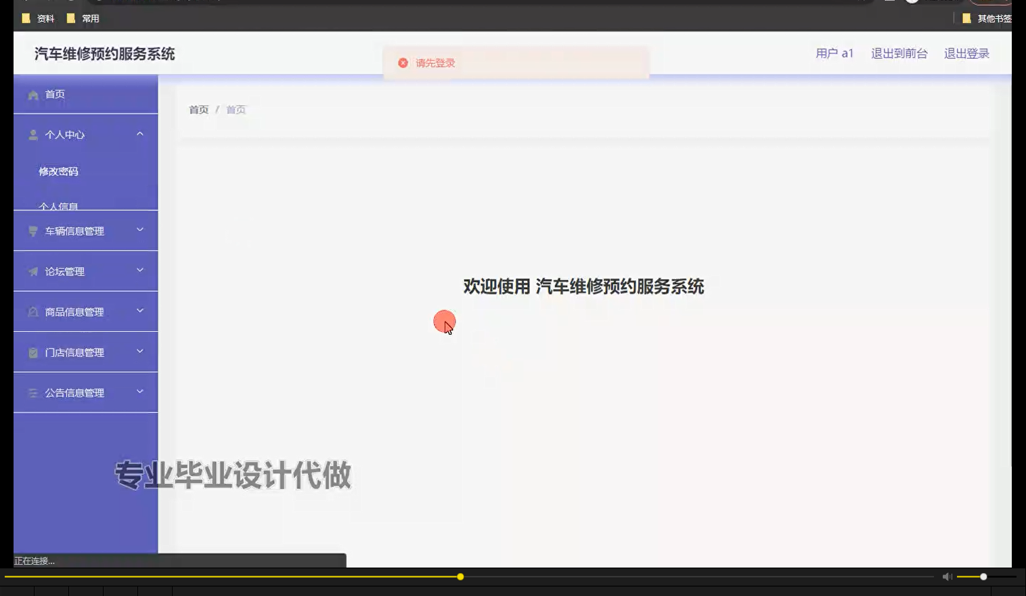This screenshot has width=1026, height=596.
Task: Click the home icon beside 首页
Action: (33, 95)
